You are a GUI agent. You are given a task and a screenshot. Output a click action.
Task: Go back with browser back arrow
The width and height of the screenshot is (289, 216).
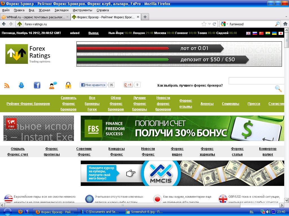(4, 24)
